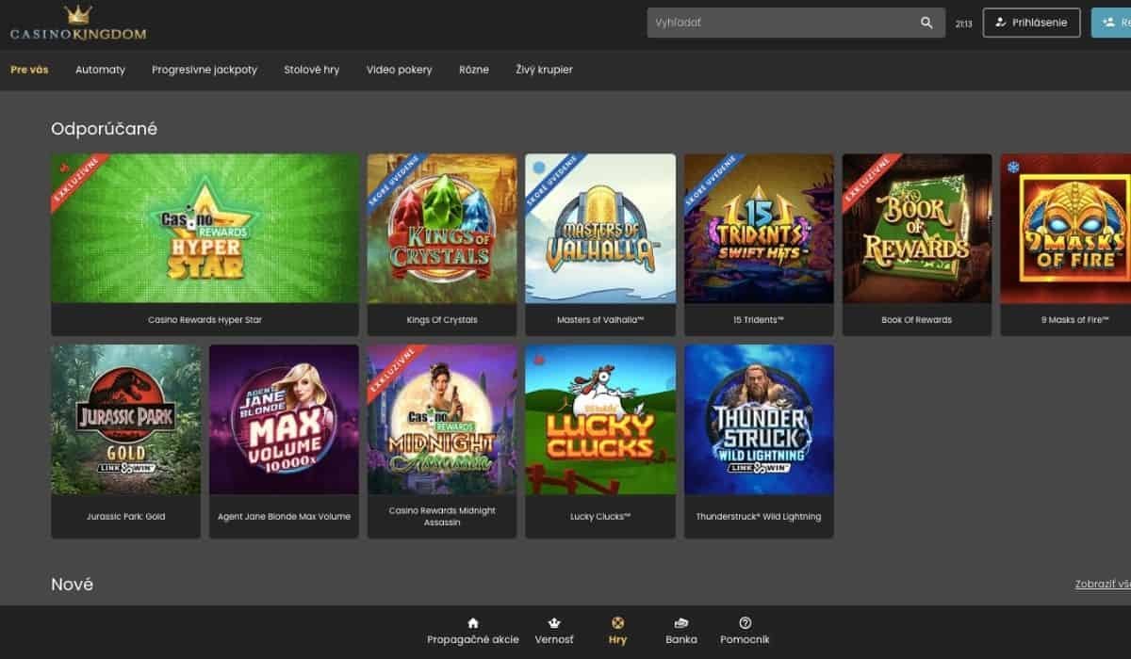The width and height of the screenshot is (1131, 659).
Task: Switch to Živý krupier tab
Action: pos(544,70)
